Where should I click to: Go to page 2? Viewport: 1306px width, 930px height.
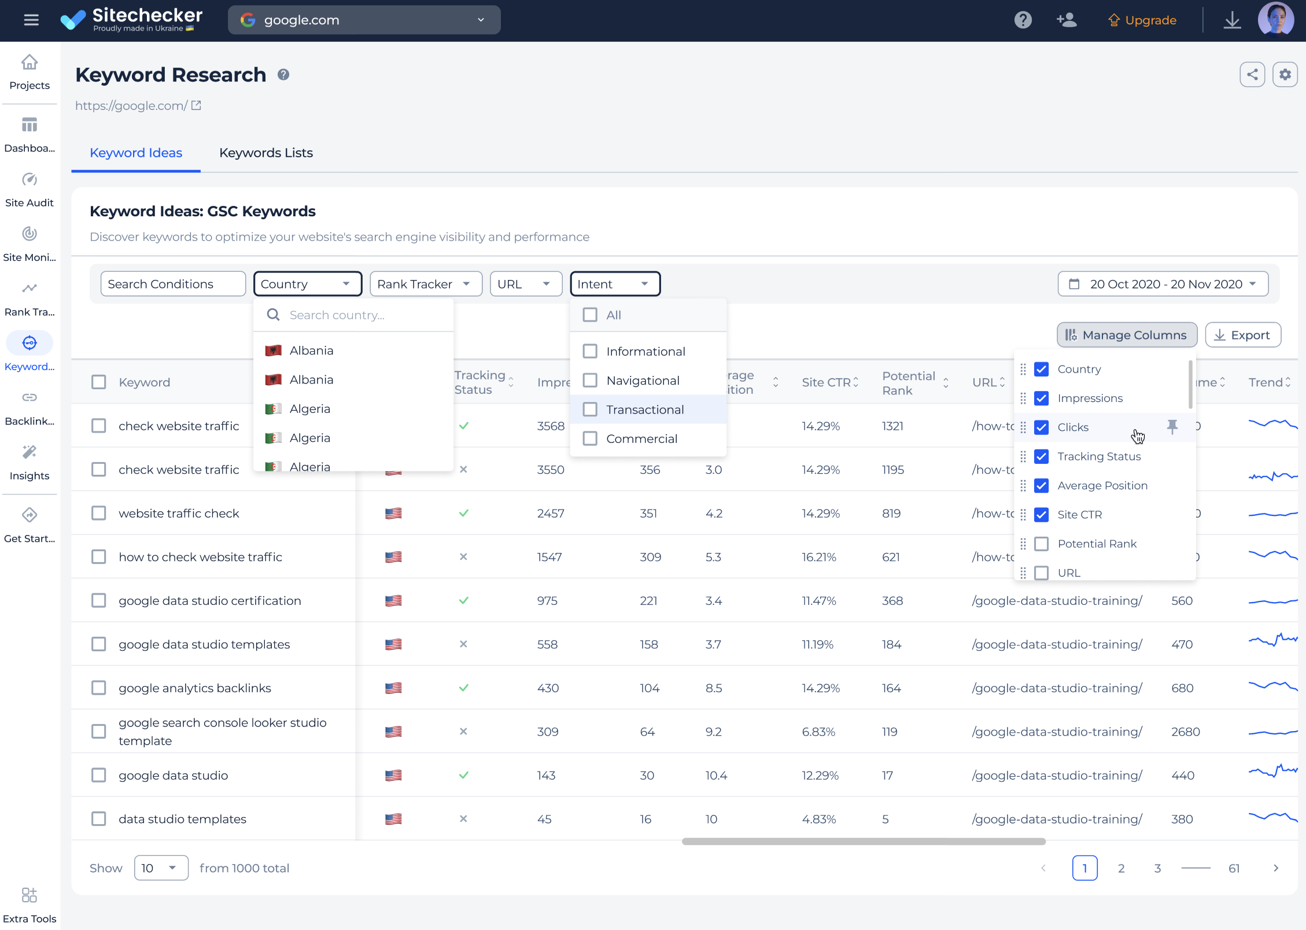click(1121, 868)
